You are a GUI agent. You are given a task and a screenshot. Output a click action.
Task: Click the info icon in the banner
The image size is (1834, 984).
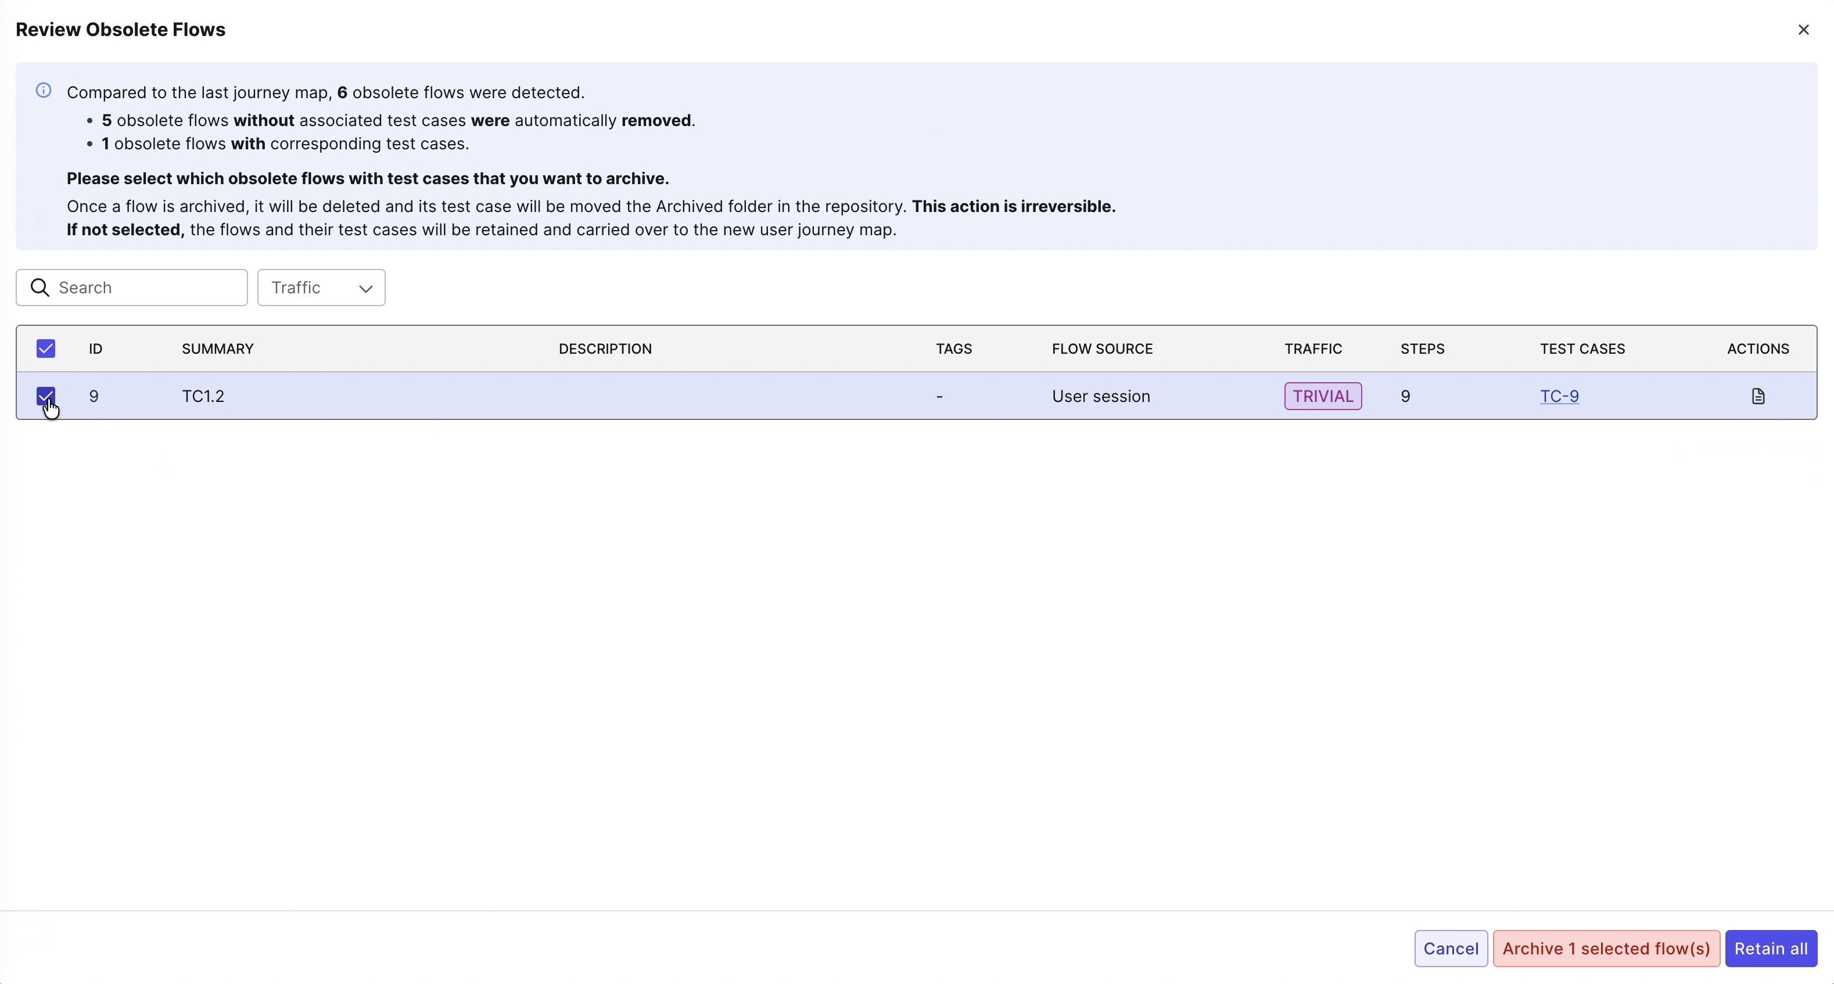point(44,91)
